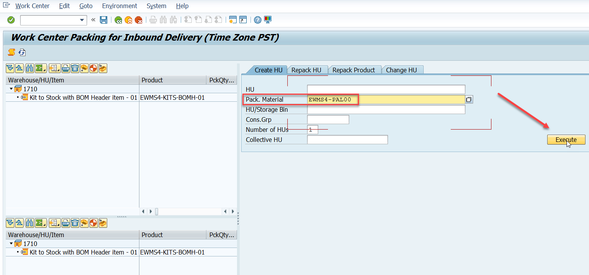
Task: Open Customize Local Layout monitor icon
Action: [268, 20]
